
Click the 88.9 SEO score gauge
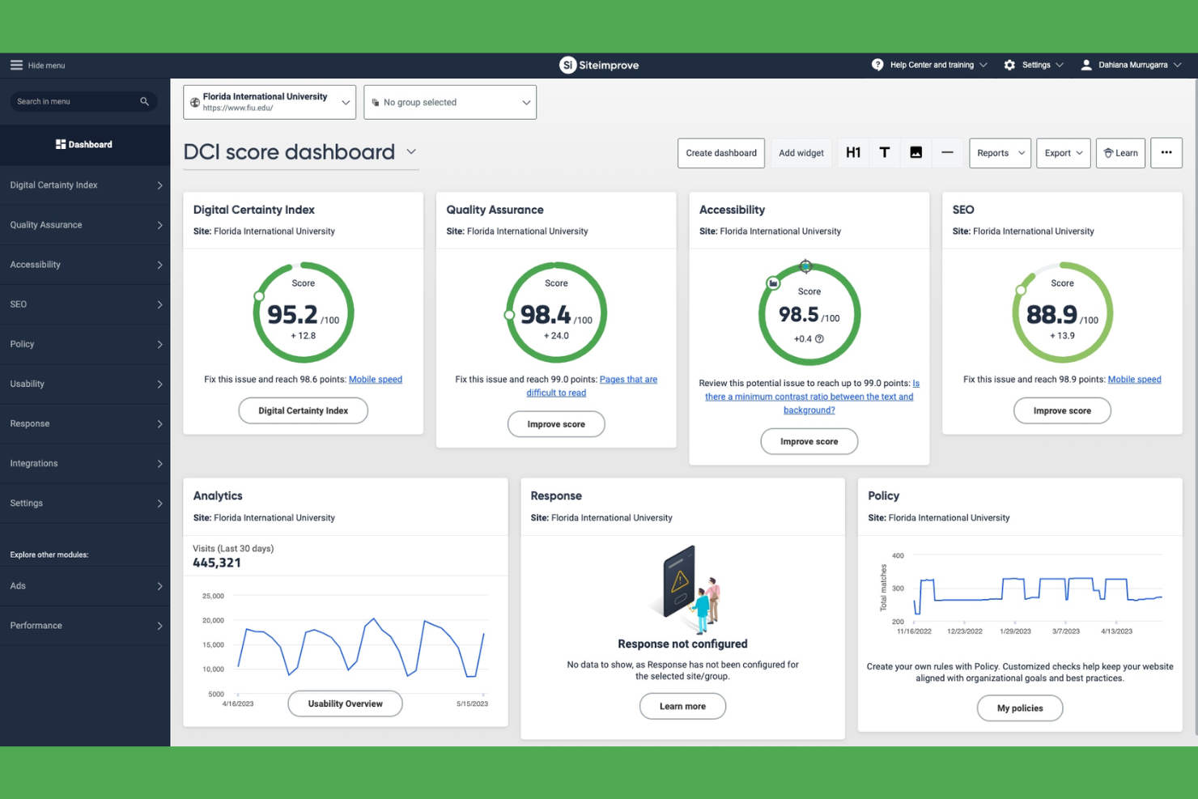(1062, 312)
